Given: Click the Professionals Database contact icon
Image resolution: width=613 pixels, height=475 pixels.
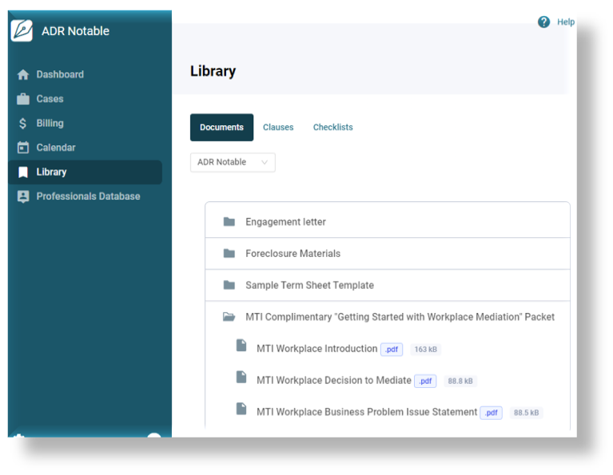Looking at the screenshot, I should (x=23, y=196).
